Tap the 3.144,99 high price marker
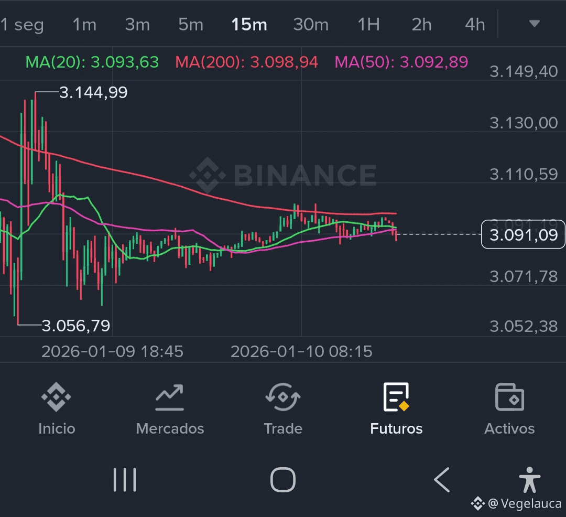The image size is (566, 517). coord(93,93)
